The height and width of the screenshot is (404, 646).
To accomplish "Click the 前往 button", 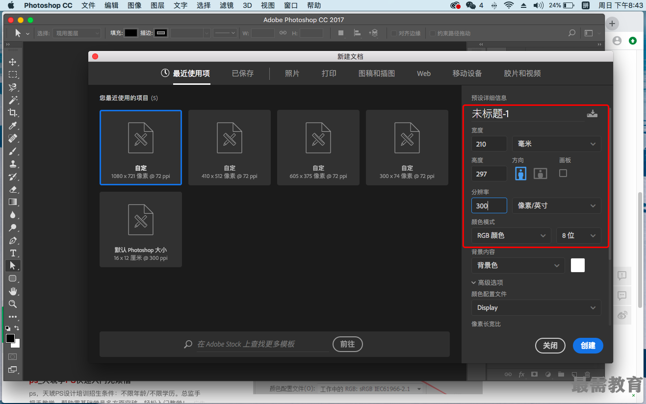I will pos(347,344).
